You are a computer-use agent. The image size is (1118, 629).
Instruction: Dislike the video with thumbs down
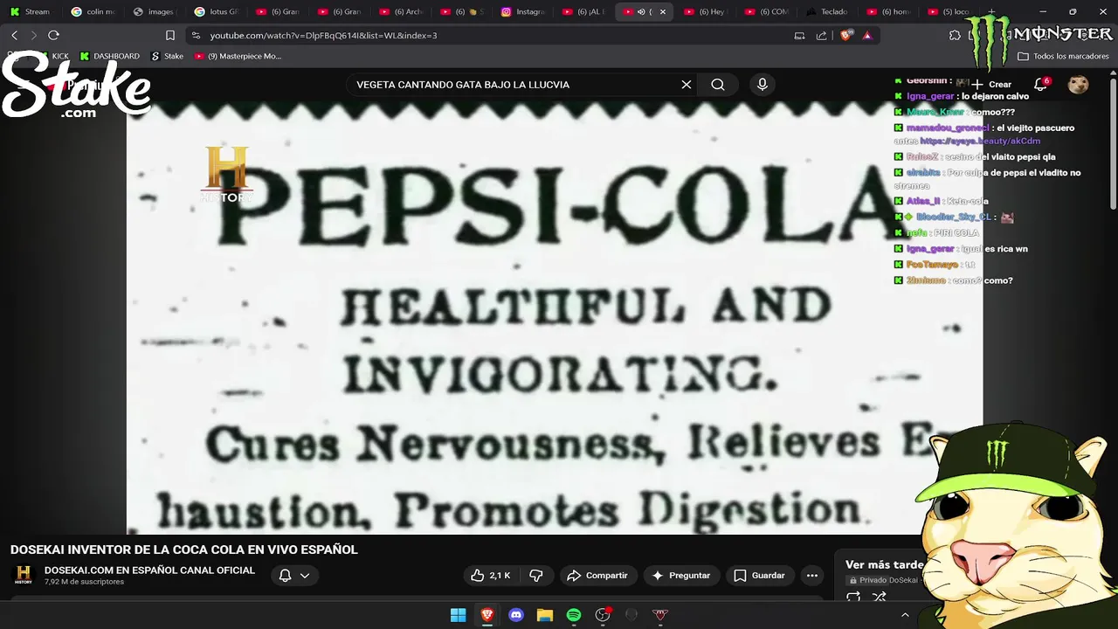pyautogui.click(x=536, y=575)
